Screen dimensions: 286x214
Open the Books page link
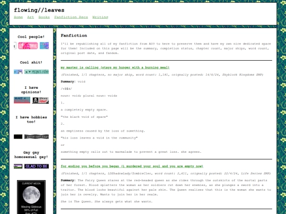point(44,17)
